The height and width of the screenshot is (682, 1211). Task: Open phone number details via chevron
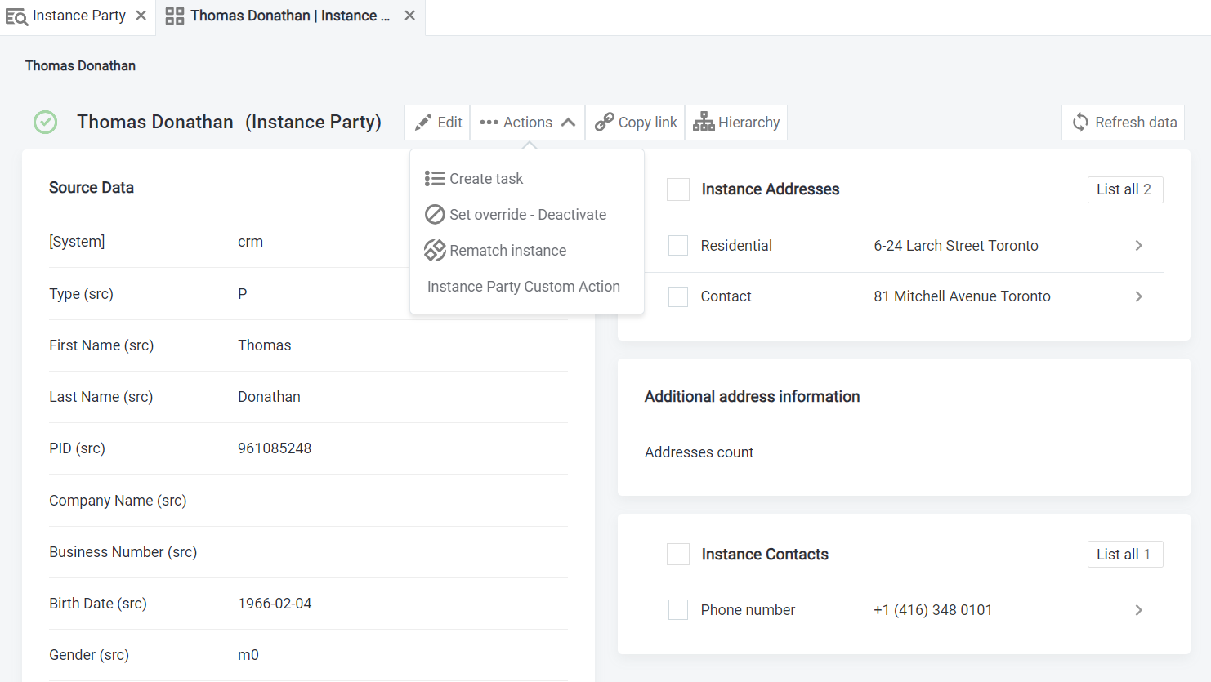pos(1138,610)
